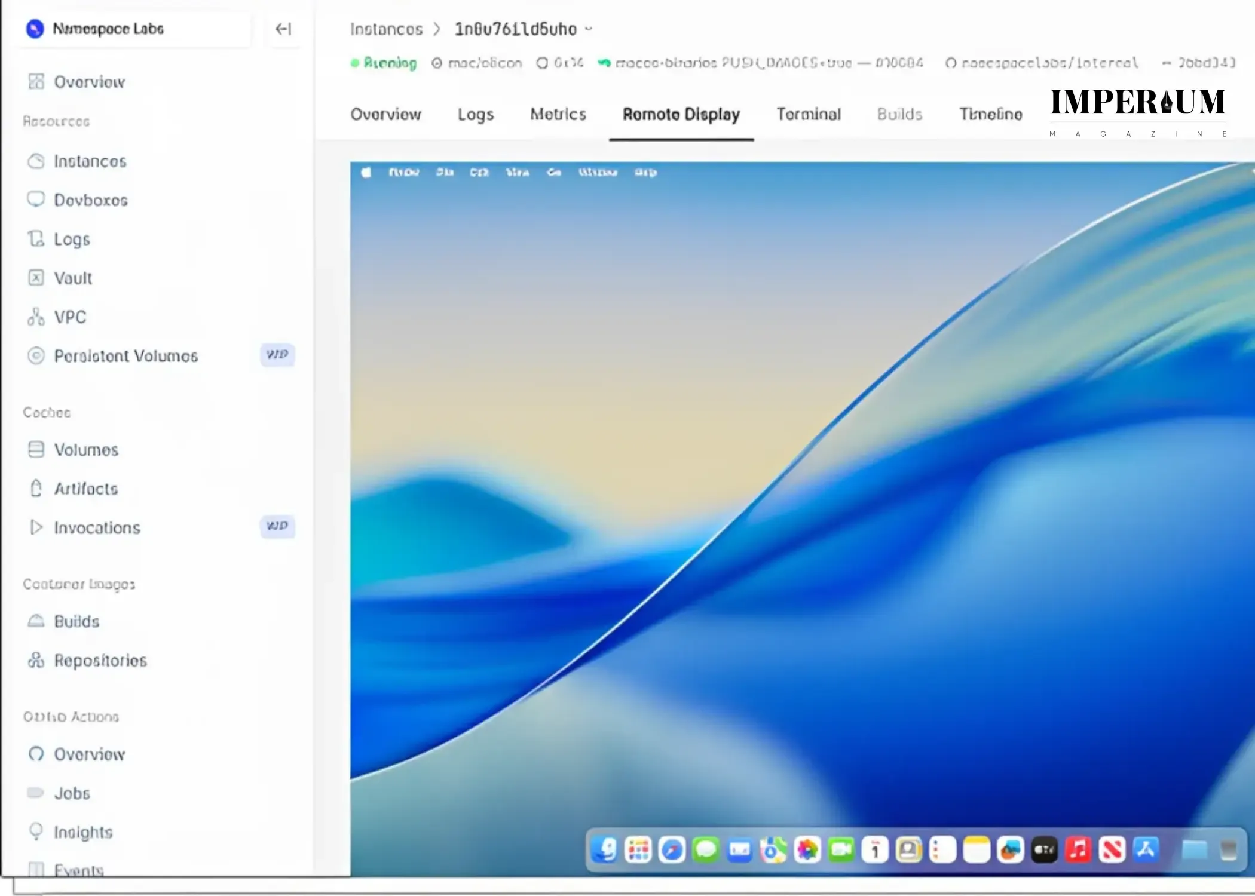Click the Persistent Volumes icon
The height and width of the screenshot is (896, 1255).
pos(36,356)
